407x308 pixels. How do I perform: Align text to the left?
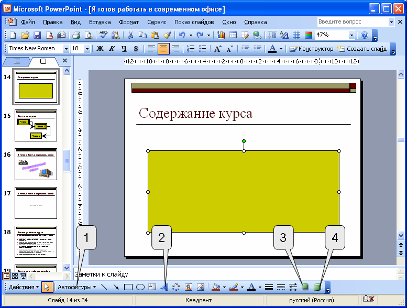tap(151, 49)
